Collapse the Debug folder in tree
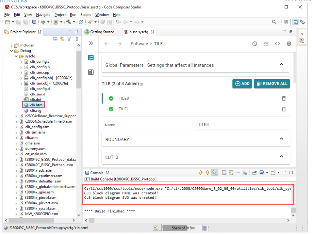This screenshot has height=234, width=312. click(x=12, y=51)
